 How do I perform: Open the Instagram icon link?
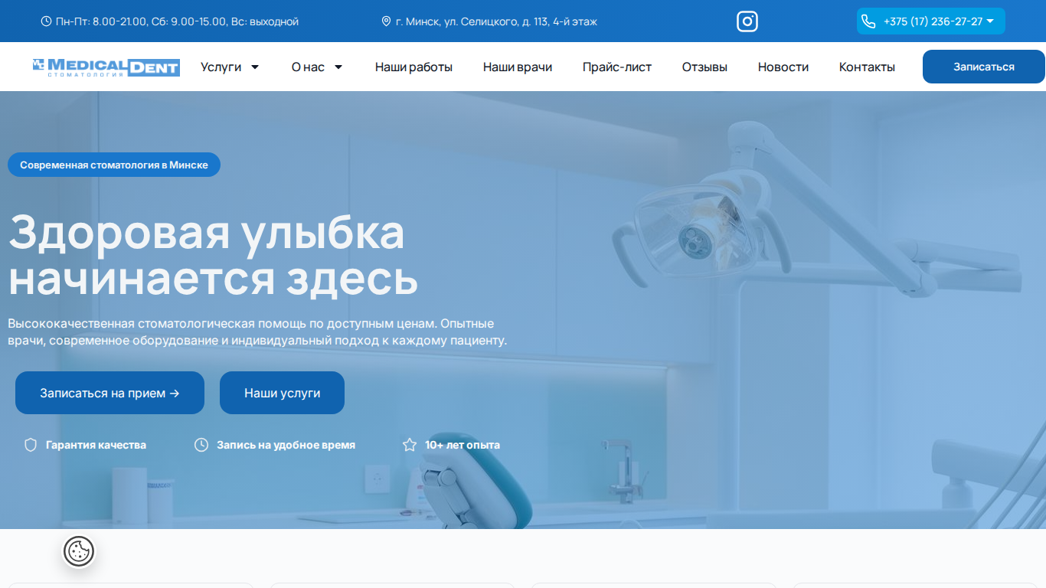[747, 21]
